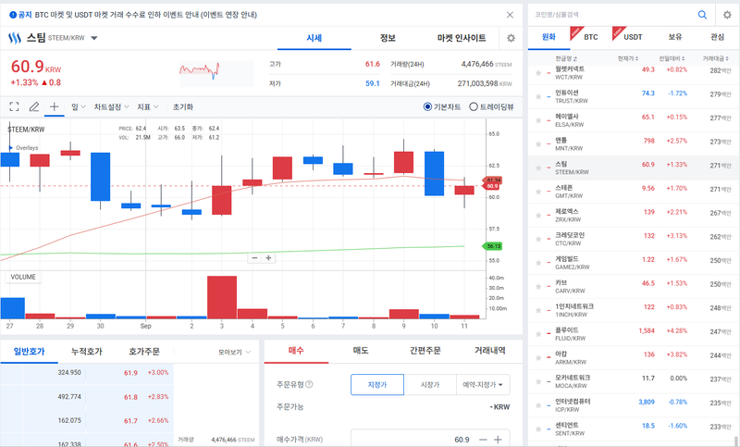
Task: Favorite 제로엑스 ZRX/KRW with its star
Action: [x=538, y=216]
